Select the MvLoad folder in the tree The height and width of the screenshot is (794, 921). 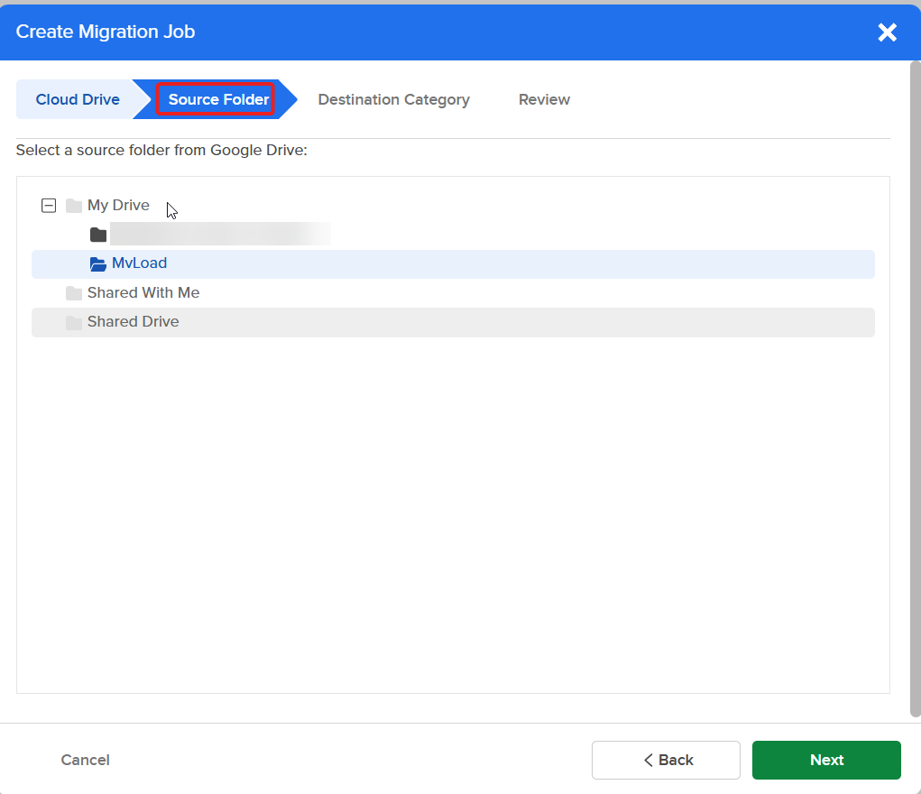coord(140,263)
